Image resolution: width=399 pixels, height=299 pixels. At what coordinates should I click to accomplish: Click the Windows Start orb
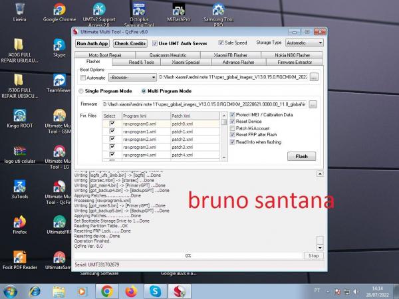(10, 292)
